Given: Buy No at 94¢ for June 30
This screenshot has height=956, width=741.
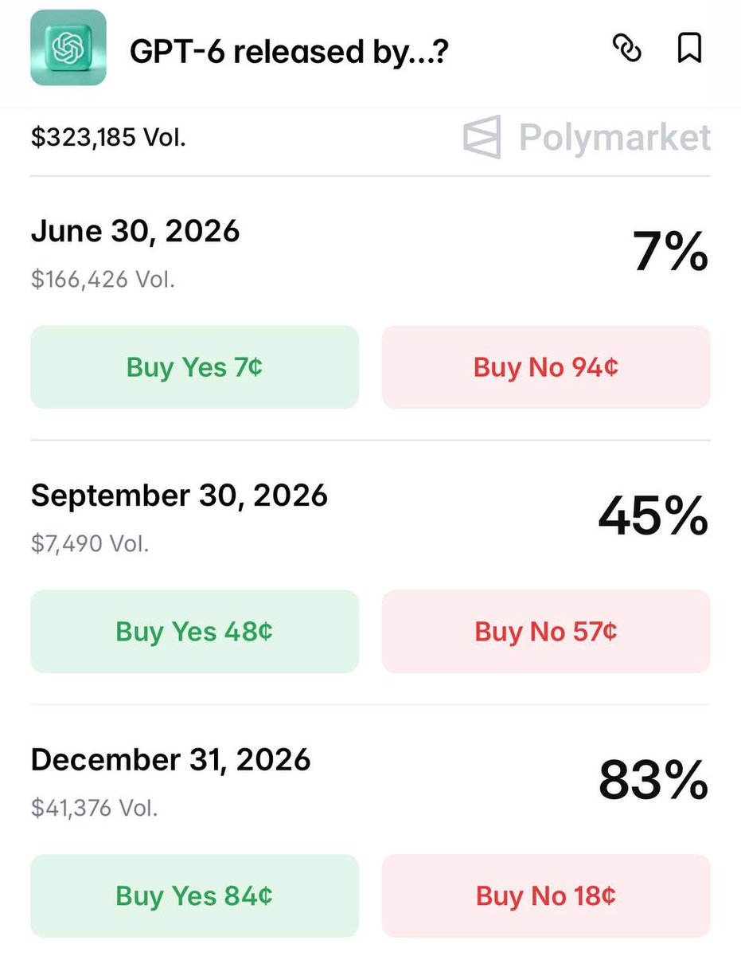Looking at the screenshot, I should pyautogui.click(x=546, y=367).
